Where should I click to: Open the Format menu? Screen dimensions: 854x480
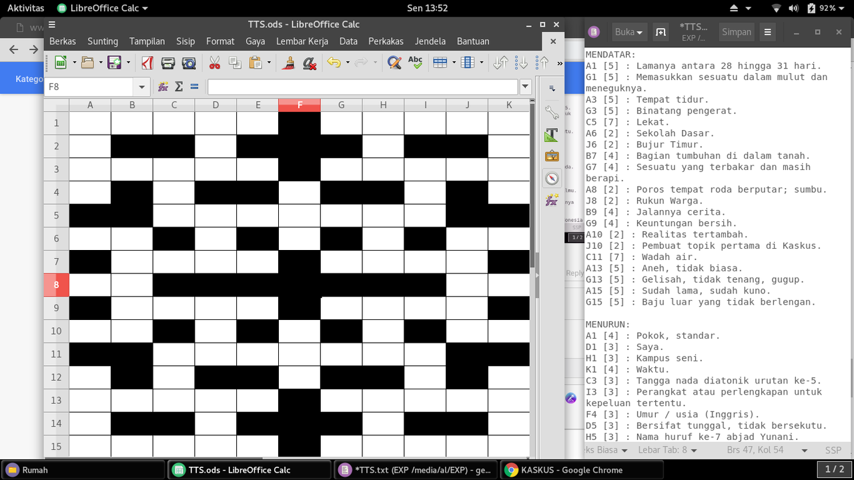(x=220, y=41)
